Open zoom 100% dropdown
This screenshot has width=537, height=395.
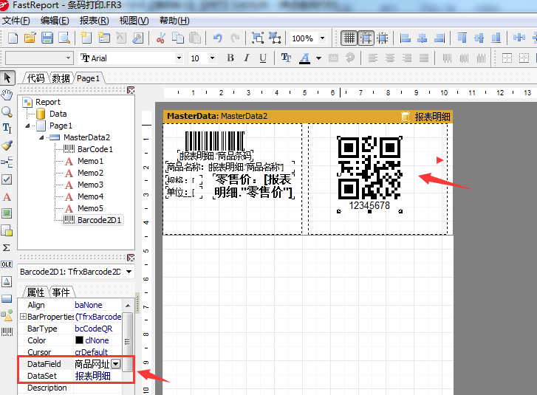click(322, 38)
